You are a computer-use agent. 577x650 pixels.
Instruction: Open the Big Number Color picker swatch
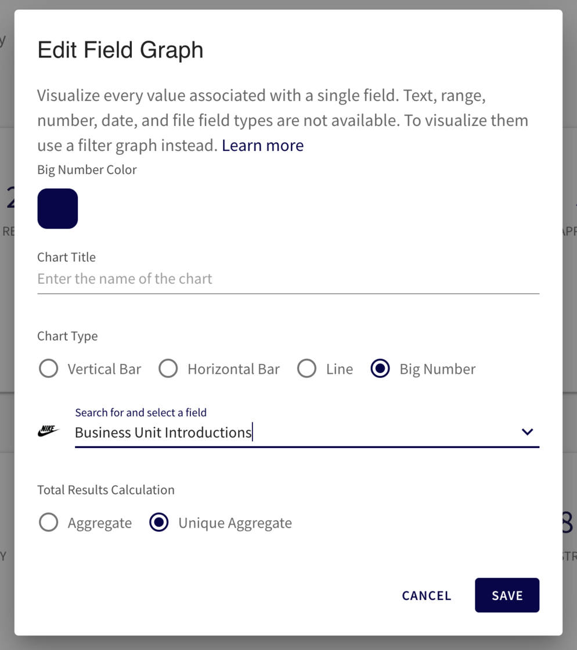coord(57,208)
